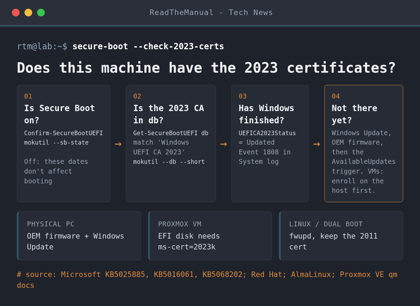This screenshot has width=420, height=306.
Task: Click the 'Event 1808 in System log' text
Action: 265,157
